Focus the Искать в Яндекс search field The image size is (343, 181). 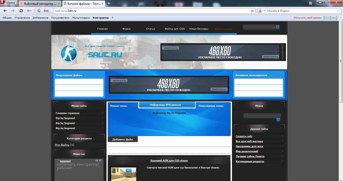coord(301,11)
